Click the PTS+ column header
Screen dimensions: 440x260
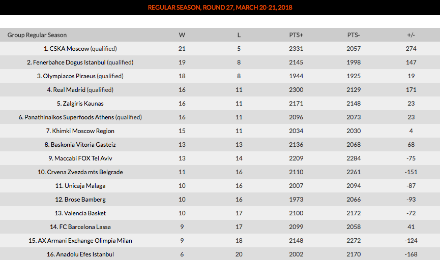point(296,35)
